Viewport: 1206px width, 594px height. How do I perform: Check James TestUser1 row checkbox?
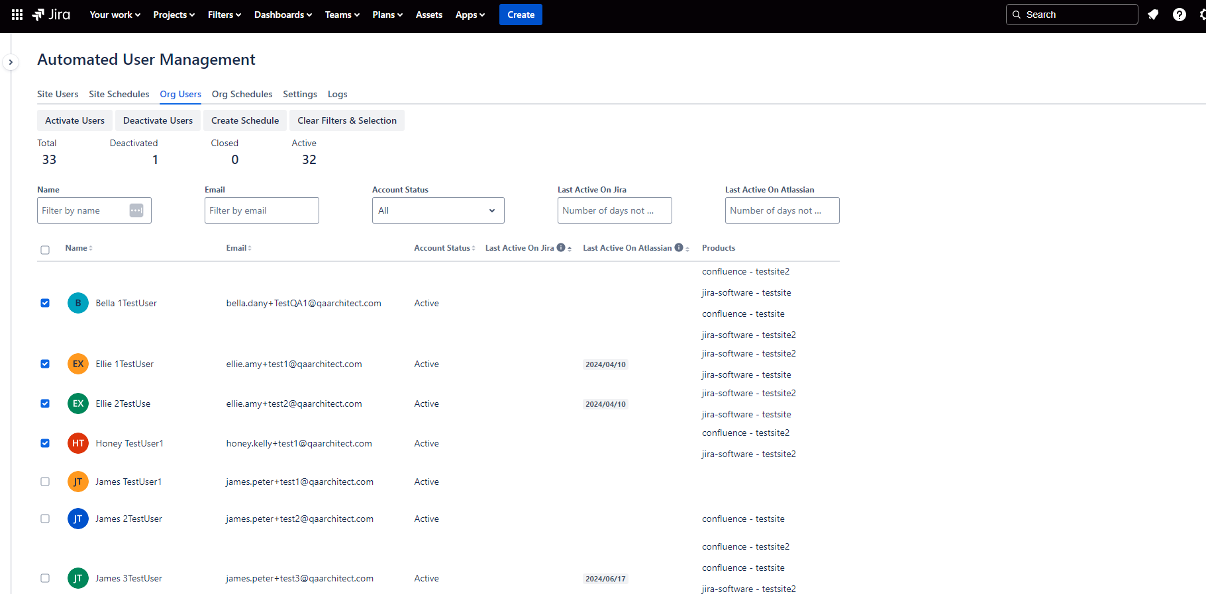(x=45, y=482)
